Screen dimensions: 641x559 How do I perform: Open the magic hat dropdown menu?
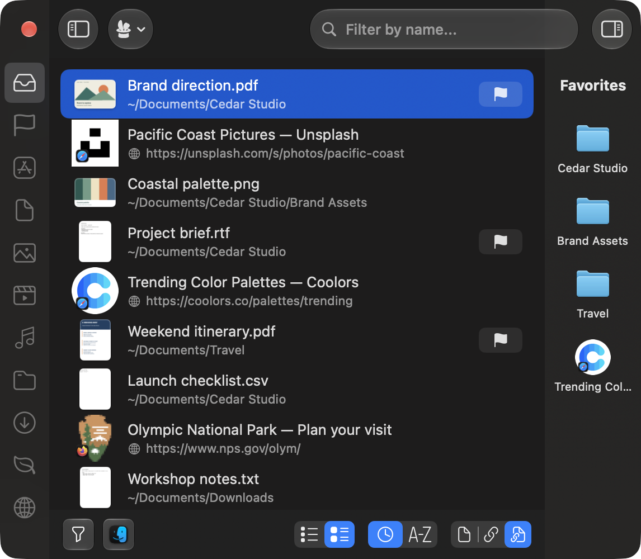click(130, 30)
